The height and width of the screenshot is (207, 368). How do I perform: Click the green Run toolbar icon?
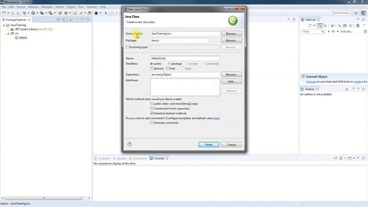[33, 13]
